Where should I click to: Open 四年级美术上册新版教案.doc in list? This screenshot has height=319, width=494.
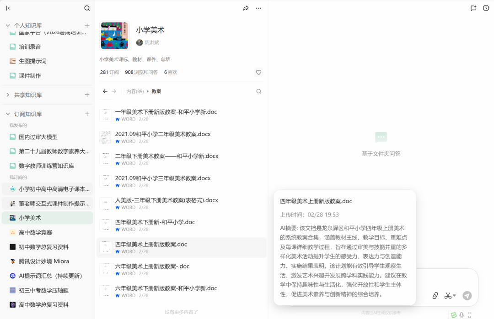[182, 248]
